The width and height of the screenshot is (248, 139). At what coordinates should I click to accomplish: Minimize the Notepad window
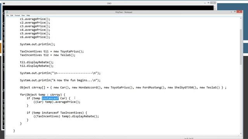(x=231, y=12)
